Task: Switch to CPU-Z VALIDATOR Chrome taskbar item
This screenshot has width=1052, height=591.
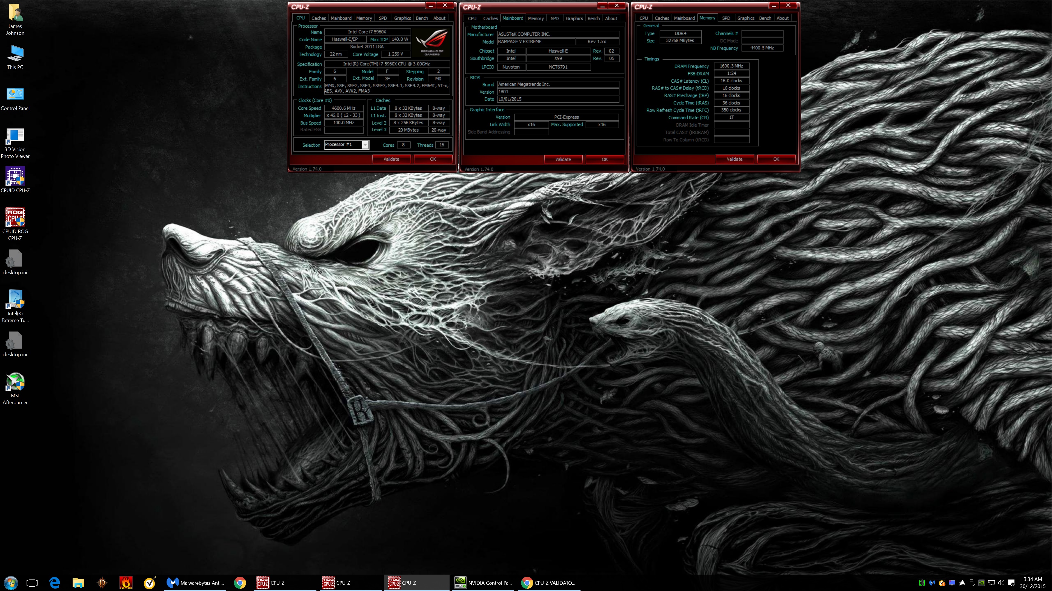Action: (550, 583)
